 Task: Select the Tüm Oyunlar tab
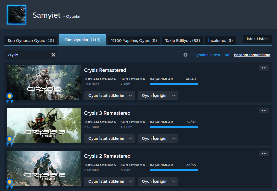pyautogui.click(x=82, y=40)
